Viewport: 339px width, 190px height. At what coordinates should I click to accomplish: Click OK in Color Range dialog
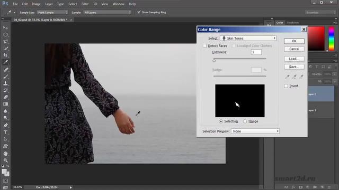click(x=294, y=41)
